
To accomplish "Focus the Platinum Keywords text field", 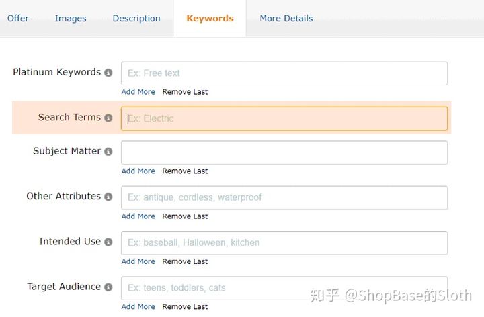I will (284, 73).
